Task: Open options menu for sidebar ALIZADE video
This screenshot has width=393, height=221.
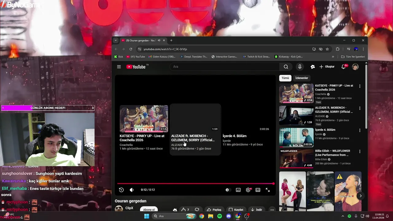Action: [x=360, y=108]
